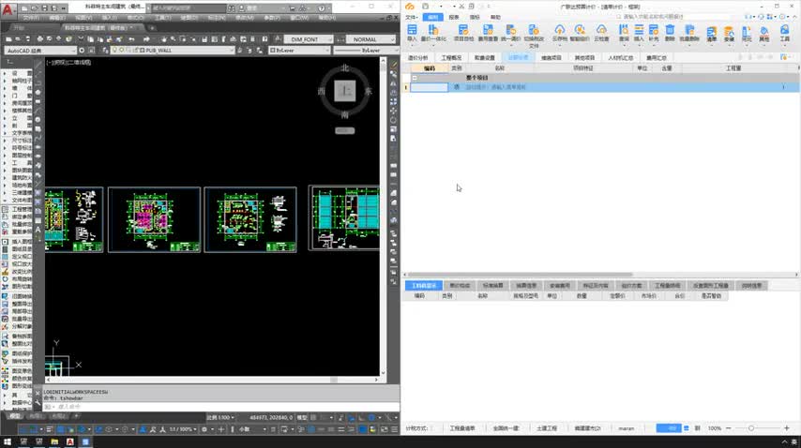Screen dimensions: 801x448
Task: Click the Glodon zoom slider handle
Action: 751,428
